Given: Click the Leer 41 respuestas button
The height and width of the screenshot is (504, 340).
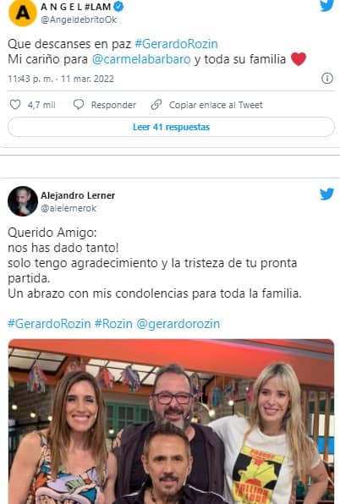Looking at the screenshot, I should [171, 127].
